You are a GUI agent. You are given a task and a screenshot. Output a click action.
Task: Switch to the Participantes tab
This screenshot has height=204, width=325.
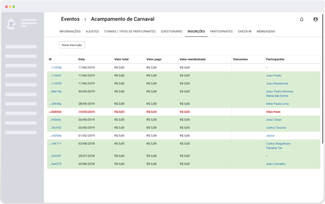point(222,32)
